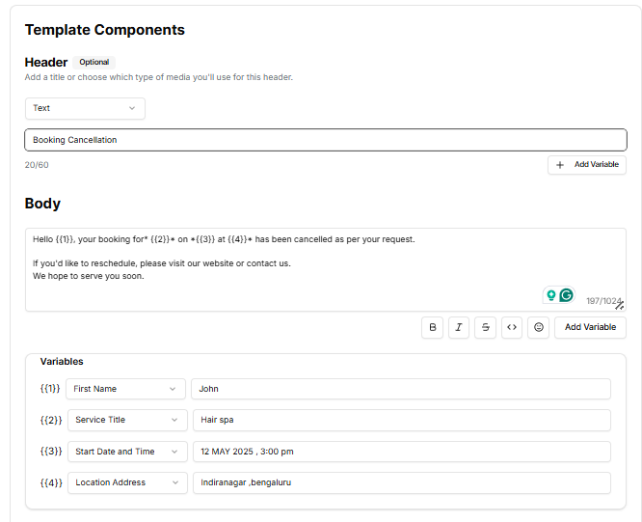Open the emoji picker
This screenshot has width=642, height=522.
click(x=539, y=327)
